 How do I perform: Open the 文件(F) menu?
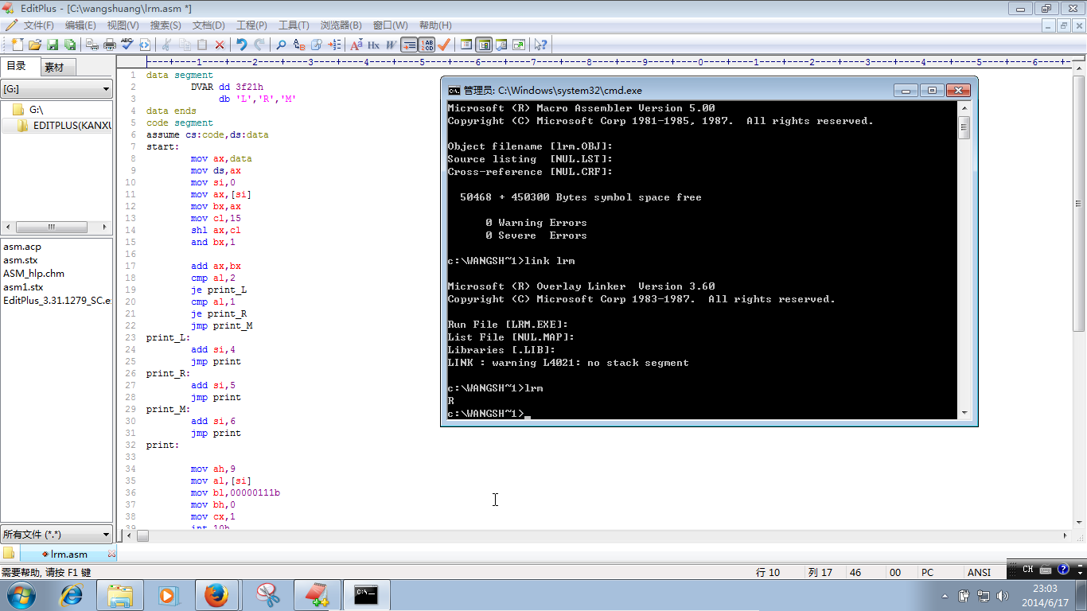pos(39,25)
